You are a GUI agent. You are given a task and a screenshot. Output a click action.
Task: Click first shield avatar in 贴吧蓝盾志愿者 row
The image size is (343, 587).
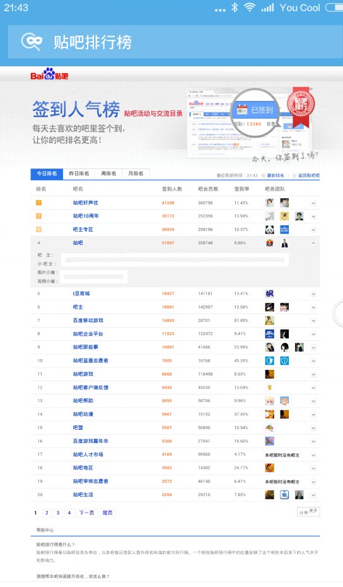pyautogui.click(x=269, y=360)
